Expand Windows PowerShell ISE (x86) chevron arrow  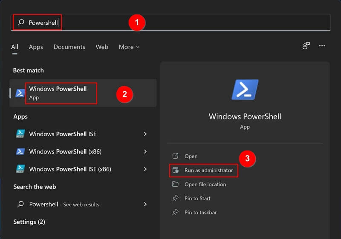(x=145, y=169)
